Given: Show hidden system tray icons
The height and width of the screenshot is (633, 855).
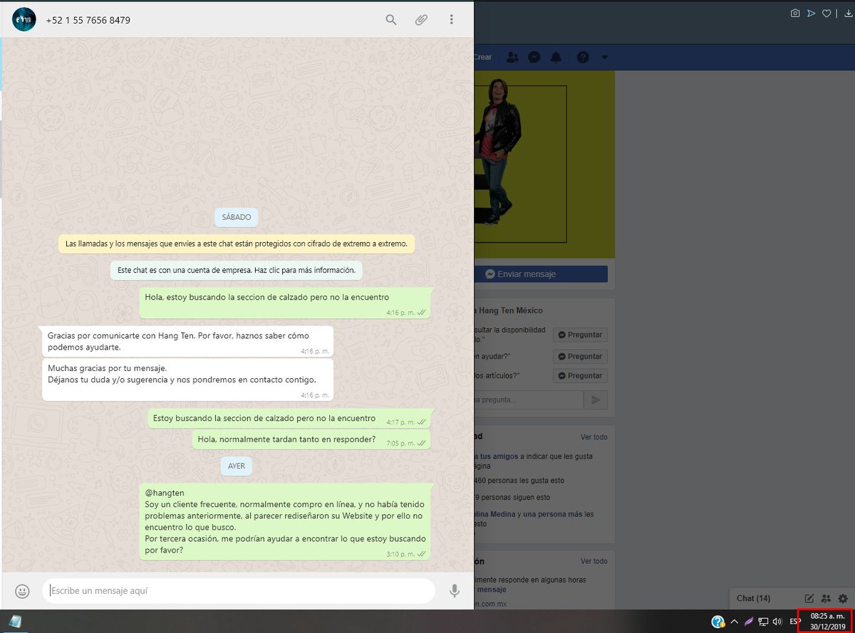Looking at the screenshot, I should tap(735, 621).
